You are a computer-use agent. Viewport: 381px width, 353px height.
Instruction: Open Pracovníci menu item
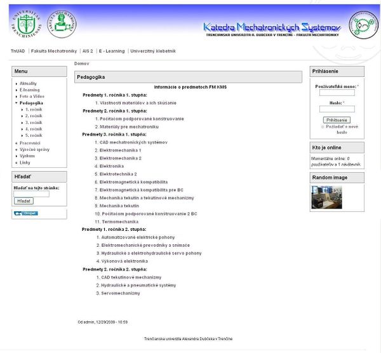[x=30, y=143]
